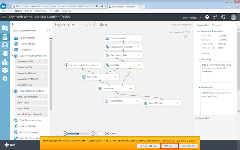This screenshot has height=150, width=240.
Task: Open the hamburger navigation menu
Action: coord(4,17)
